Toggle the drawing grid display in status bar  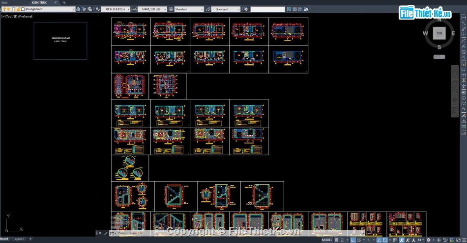[x=337, y=240]
